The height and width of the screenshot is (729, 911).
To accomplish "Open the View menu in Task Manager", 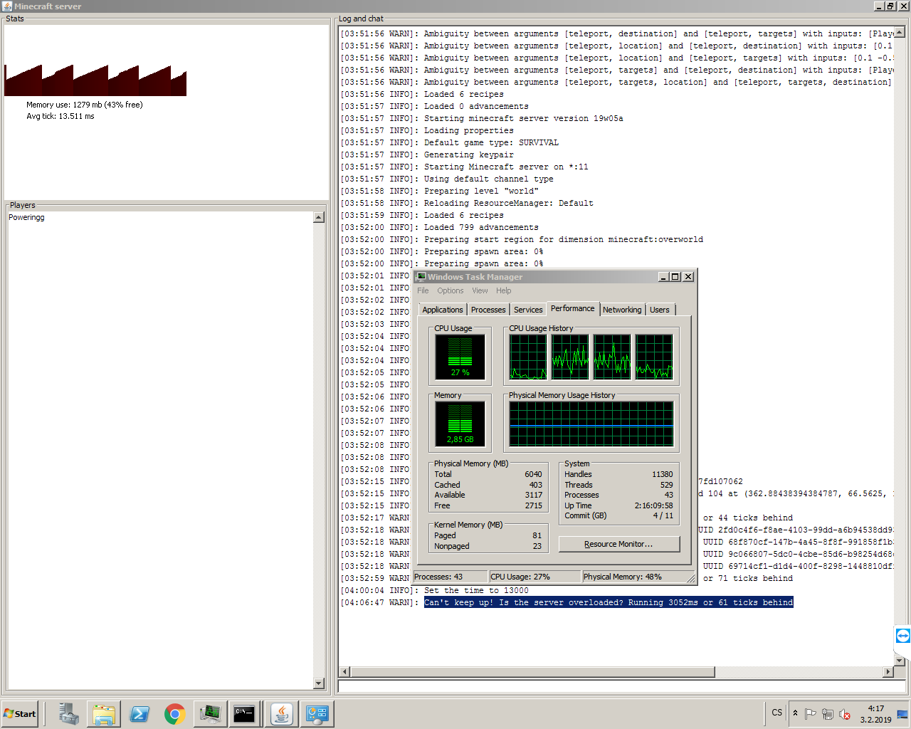I will click(480, 290).
